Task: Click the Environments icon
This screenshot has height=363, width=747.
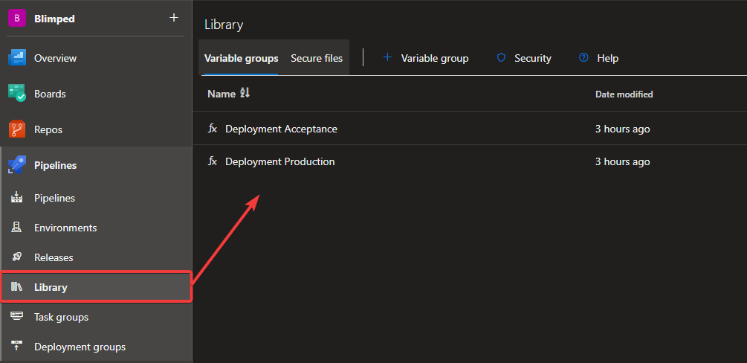Action: pyautogui.click(x=16, y=228)
